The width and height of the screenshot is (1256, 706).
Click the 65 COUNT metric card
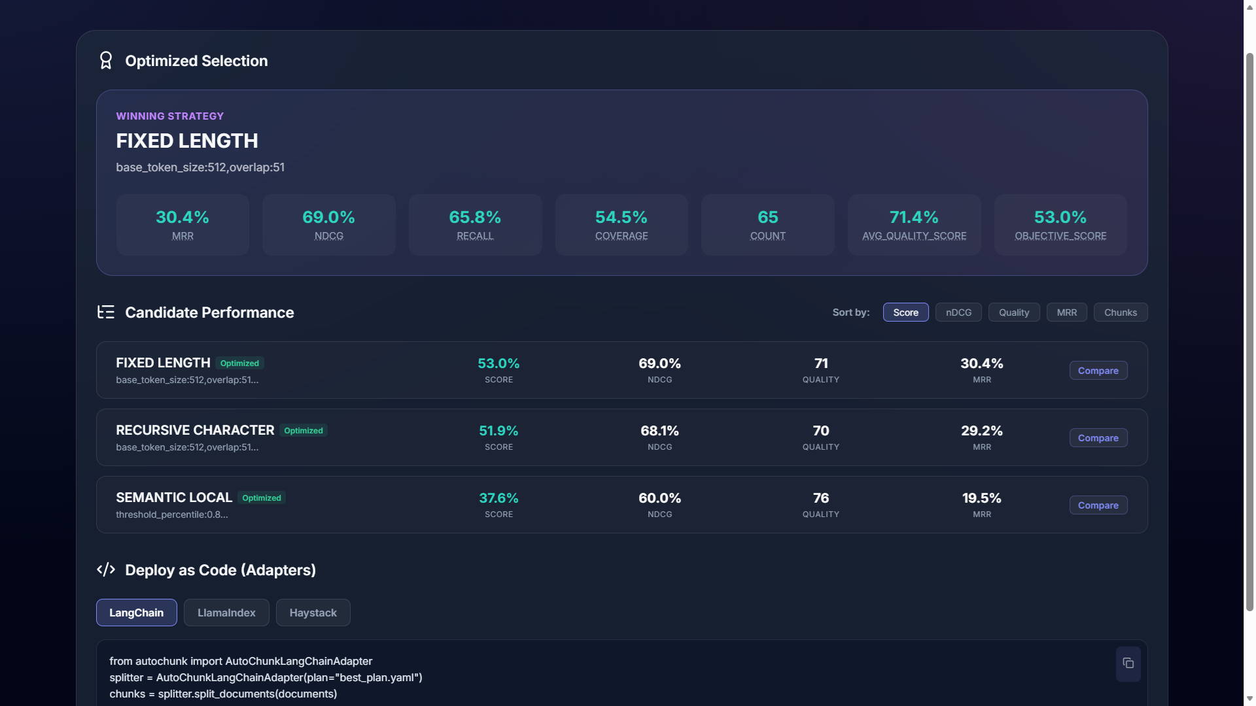point(768,225)
